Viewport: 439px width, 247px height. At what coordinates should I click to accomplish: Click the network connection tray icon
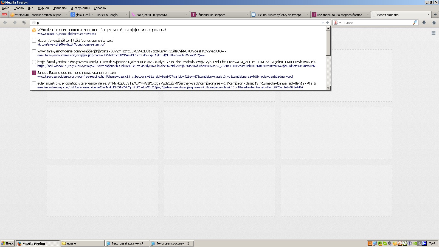tap(375, 243)
